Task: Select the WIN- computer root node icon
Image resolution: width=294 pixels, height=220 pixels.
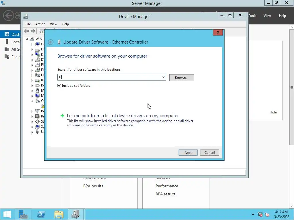Action: pyautogui.click(x=32, y=39)
